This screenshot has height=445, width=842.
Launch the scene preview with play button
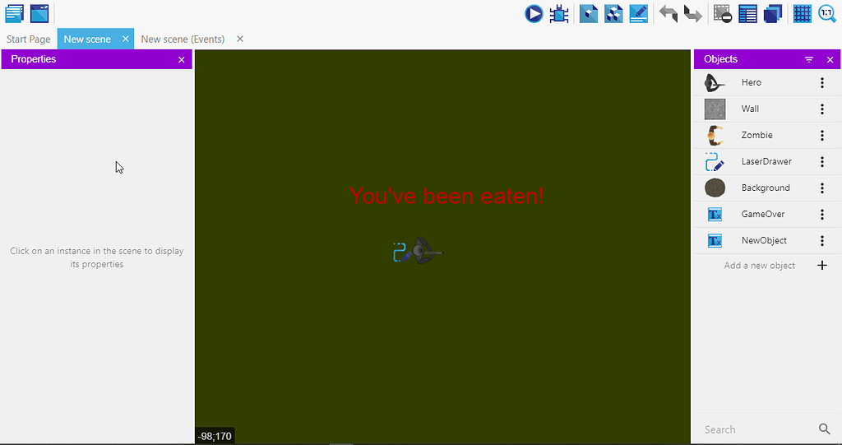[x=534, y=13]
